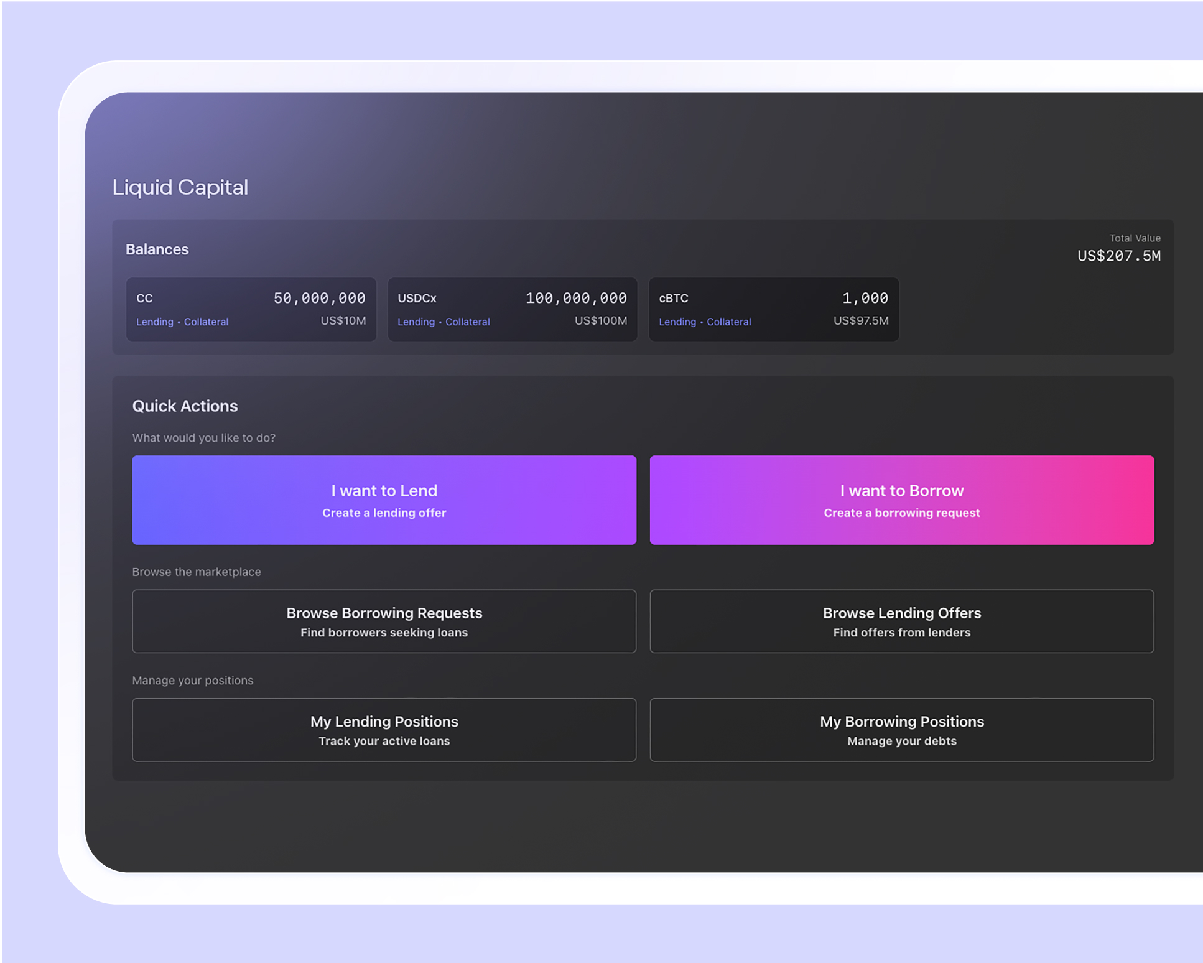Screen dimensions: 1203x963
Task: Select the cBTC balance card
Action: [774, 309]
